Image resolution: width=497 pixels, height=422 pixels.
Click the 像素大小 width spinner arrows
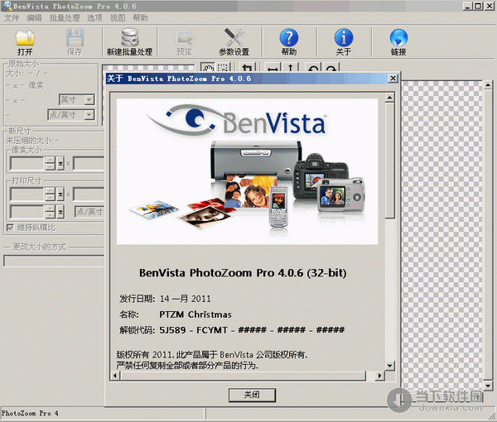click(x=50, y=163)
